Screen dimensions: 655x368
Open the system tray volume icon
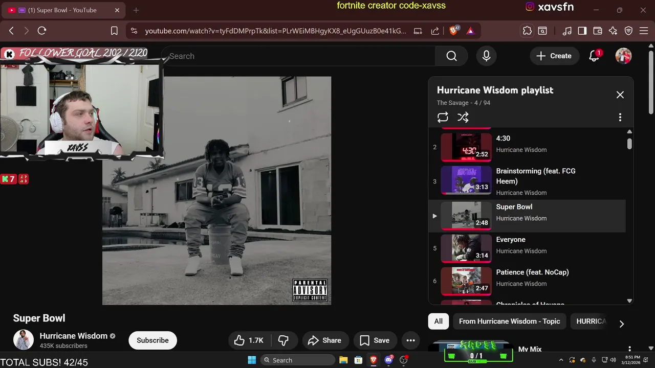coord(613,360)
